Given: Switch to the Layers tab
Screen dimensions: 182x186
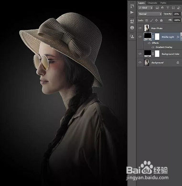Looking at the screenshot, I should (141, 3).
